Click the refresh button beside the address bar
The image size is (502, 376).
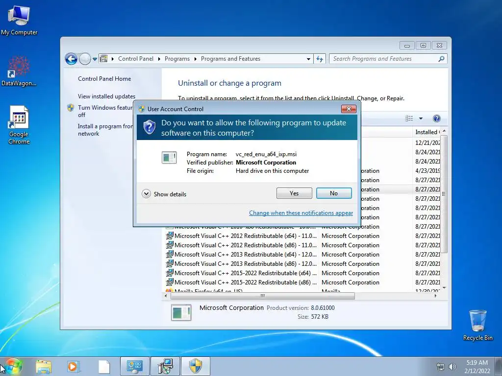point(320,59)
